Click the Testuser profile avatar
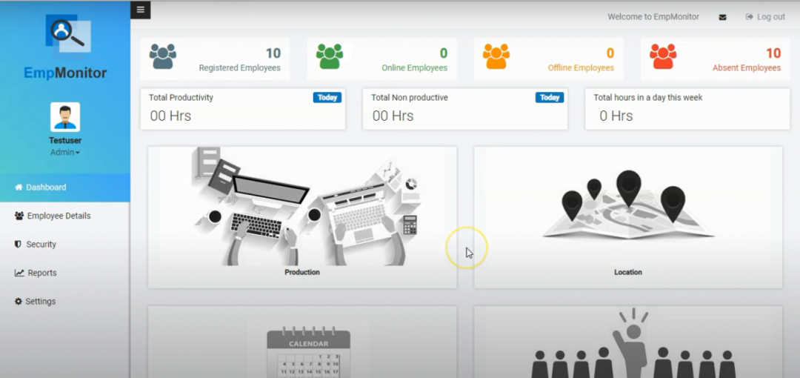800x378 pixels. point(65,117)
